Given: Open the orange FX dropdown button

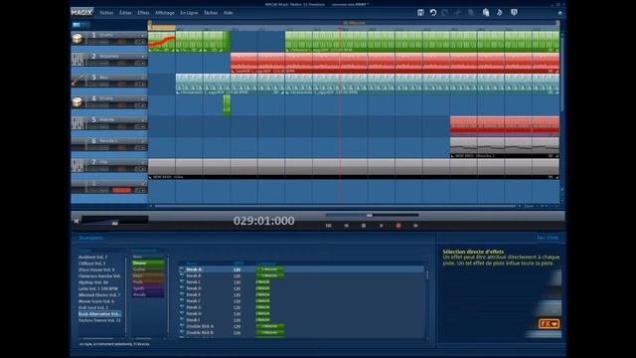Looking at the screenshot, I should [x=549, y=323].
